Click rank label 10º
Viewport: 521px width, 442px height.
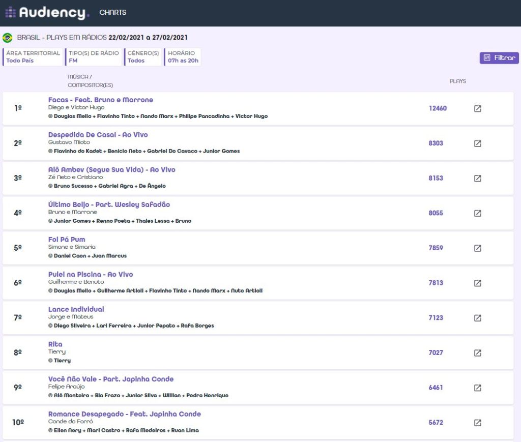18,422
